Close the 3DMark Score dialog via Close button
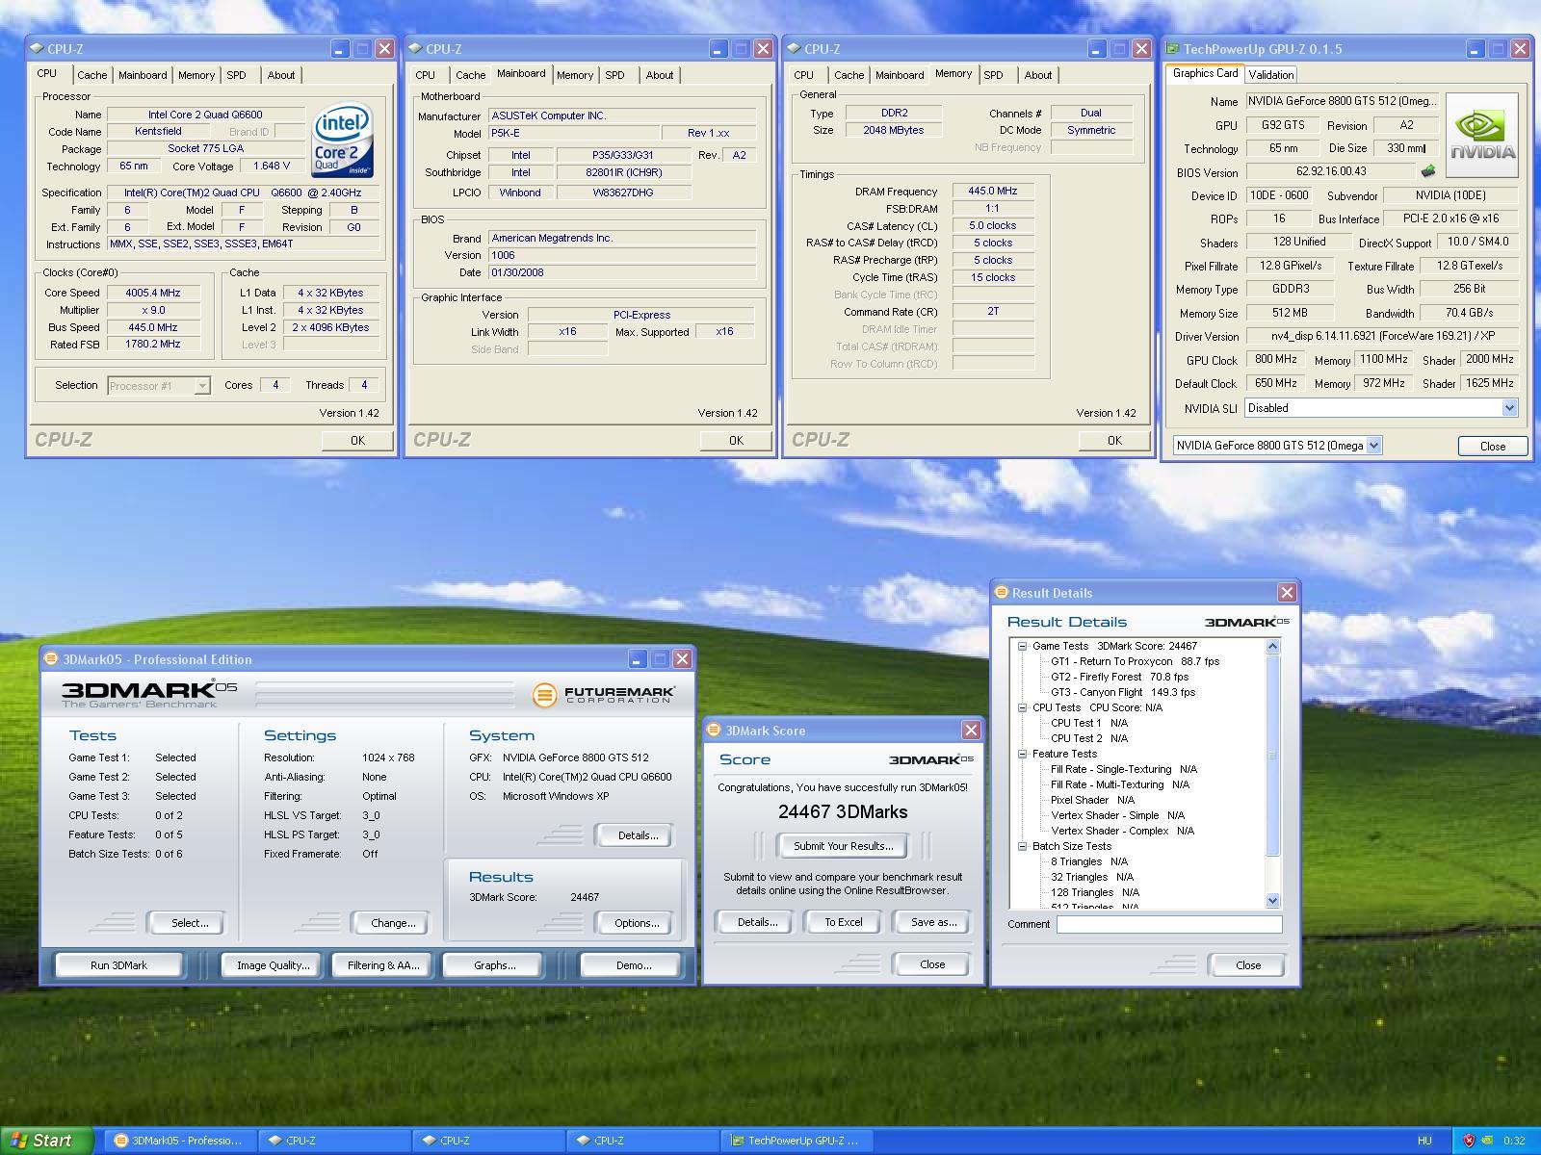1541x1155 pixels. click(932, 964)
